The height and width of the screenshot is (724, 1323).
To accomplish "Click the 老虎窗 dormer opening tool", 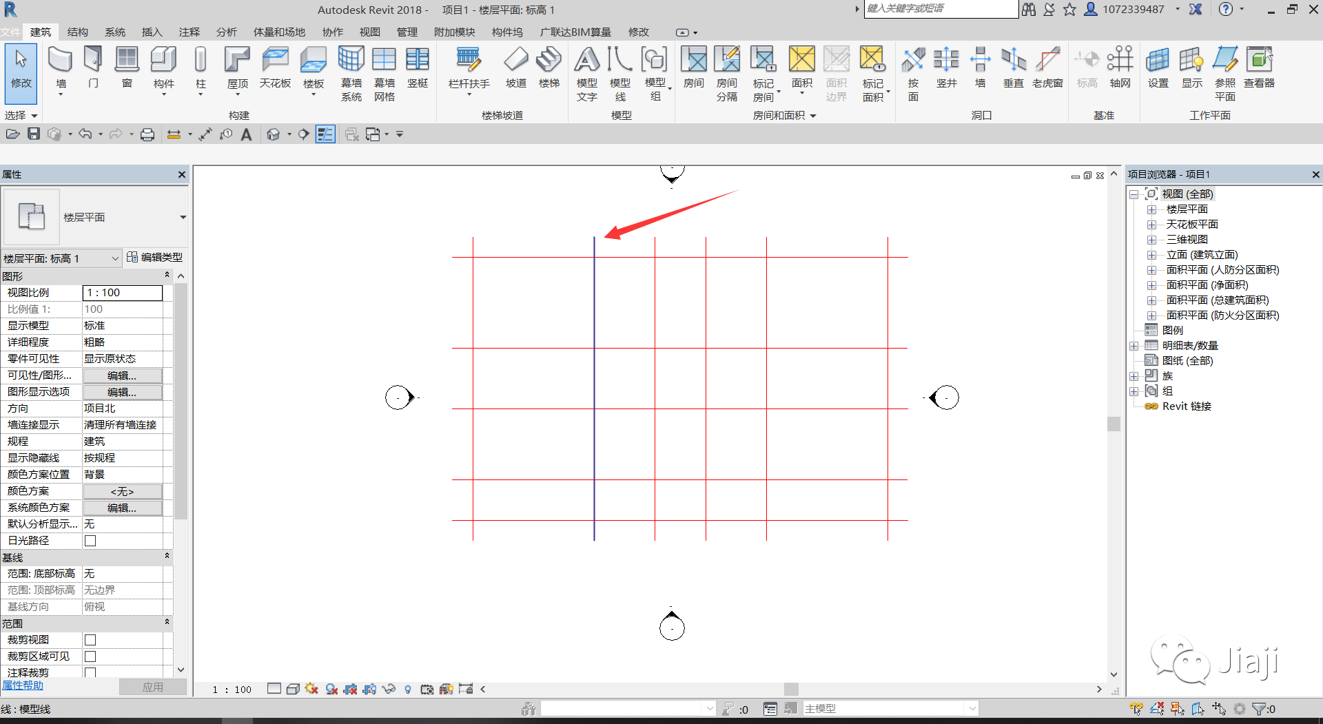I will point(1047,68).
